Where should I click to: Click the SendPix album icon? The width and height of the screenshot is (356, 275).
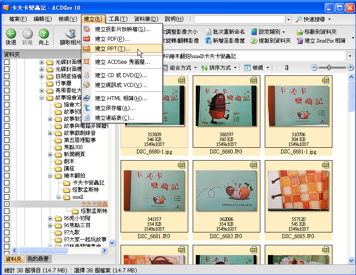(x=300, y=41)
